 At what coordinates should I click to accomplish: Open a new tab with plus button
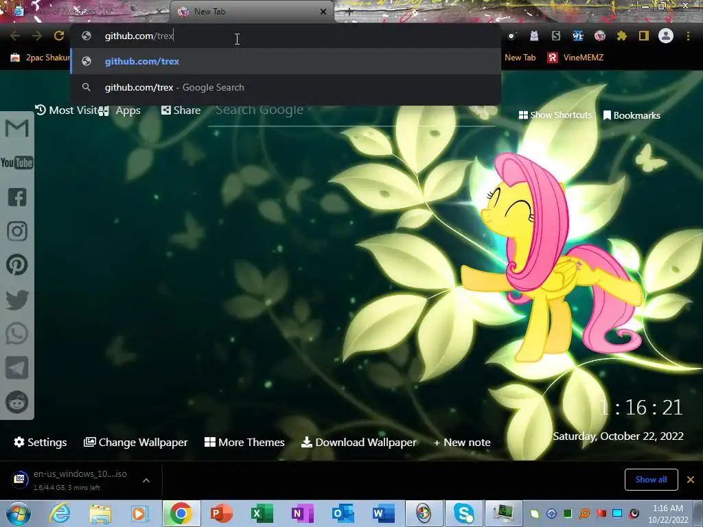(x=349, y=12)
